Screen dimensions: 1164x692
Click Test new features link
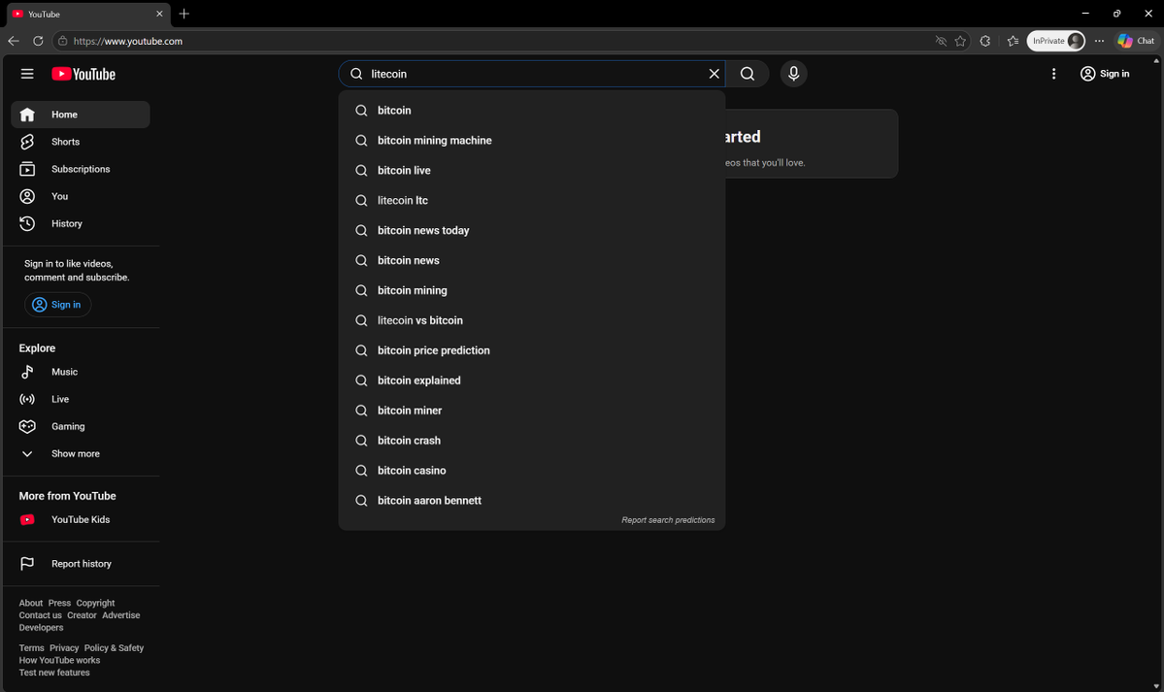tap(54, 673)
